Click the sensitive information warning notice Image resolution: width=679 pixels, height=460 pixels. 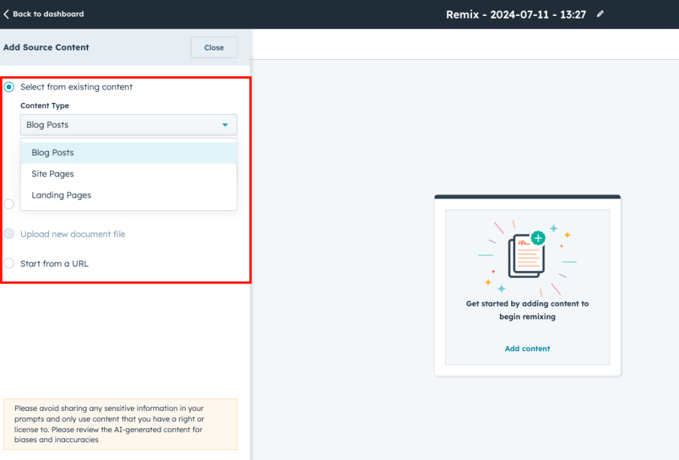tap(120, 423)
